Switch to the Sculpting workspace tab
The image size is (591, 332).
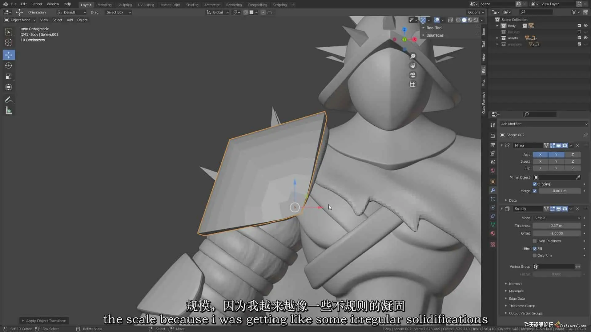[x=124, y=5]
